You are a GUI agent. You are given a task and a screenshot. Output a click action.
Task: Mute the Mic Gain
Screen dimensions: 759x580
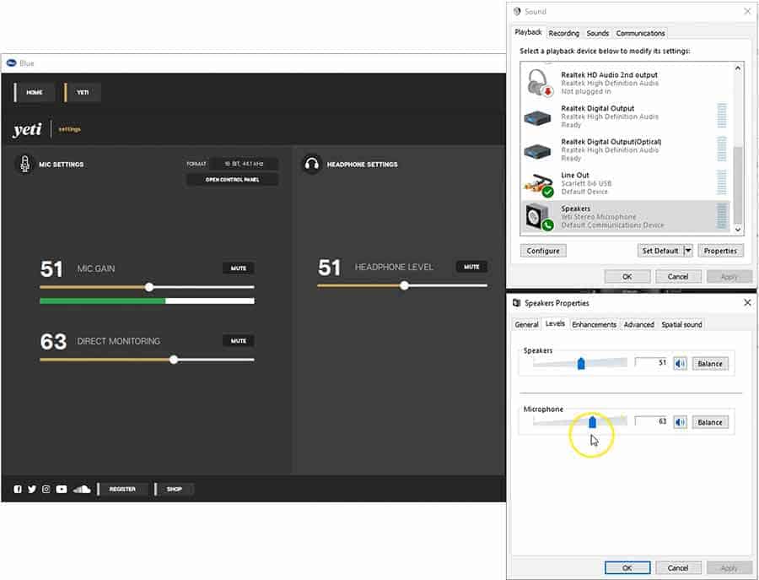(x=238, y=268)
